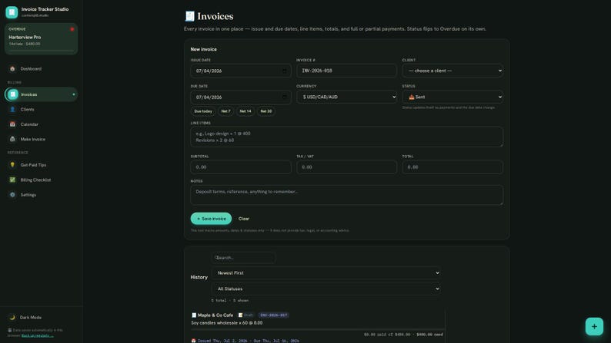This screenshot has width=611, height=343.
Task: Click the Invoices page title icon
Action: (x=189, y=16)
